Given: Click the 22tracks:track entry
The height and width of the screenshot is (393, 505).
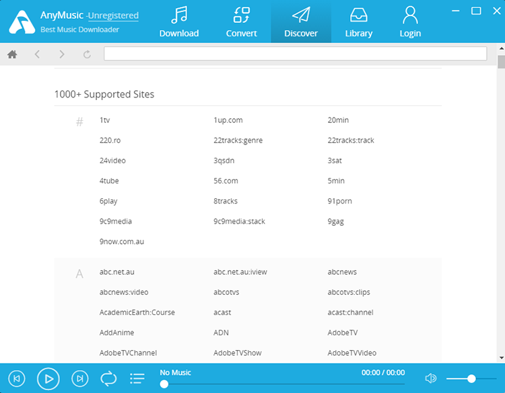Looking at the screenshot, I should tap(351, 140).
